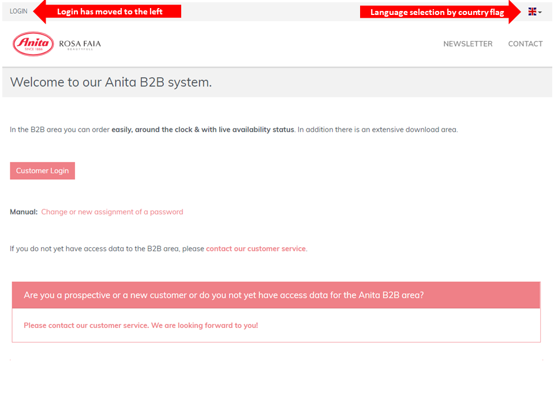The height and width of the screenshot is (415, 554).
Task: Click the 'Login has moved to the left' label
Action: point(110,12)
